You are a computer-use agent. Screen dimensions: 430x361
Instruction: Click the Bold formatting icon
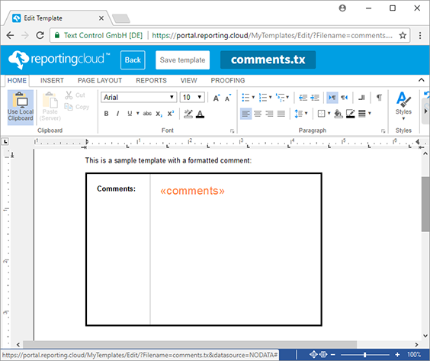(x=107, y=114)
